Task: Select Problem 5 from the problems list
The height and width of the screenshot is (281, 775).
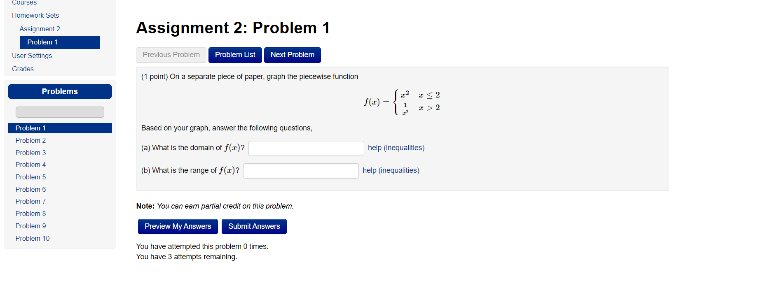Action: point(30,177)
